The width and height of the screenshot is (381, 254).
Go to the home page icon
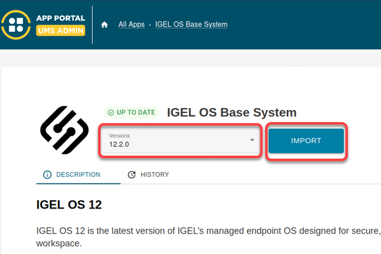(105, 25)
